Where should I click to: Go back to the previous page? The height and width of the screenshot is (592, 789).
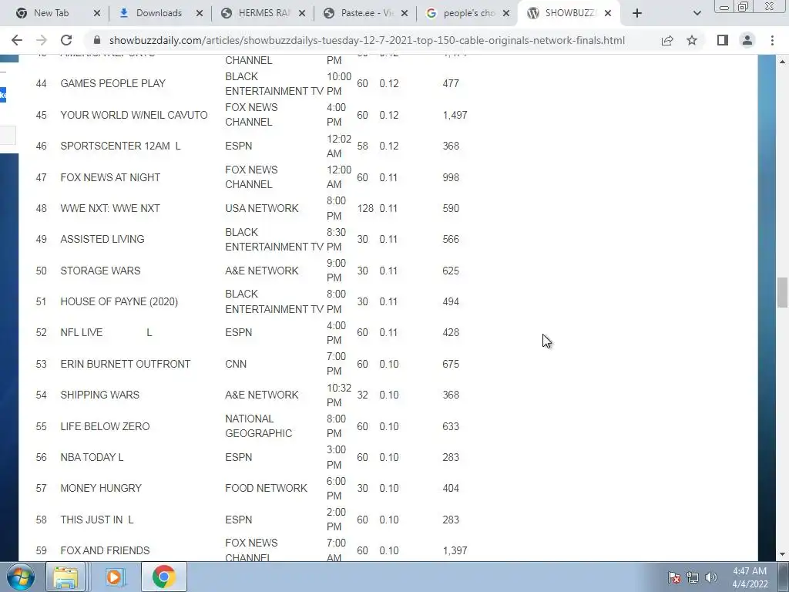point(17,40)
